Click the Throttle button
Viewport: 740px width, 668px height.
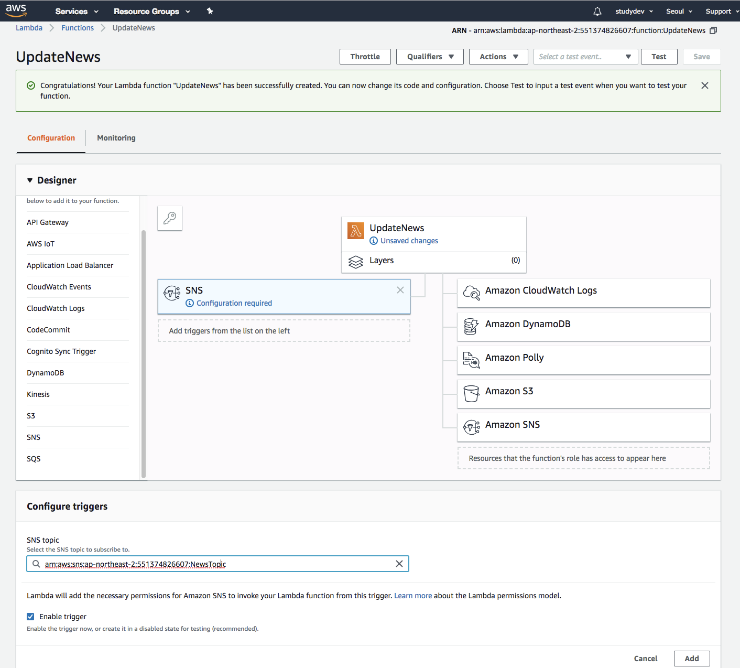(x=365, y=57)
